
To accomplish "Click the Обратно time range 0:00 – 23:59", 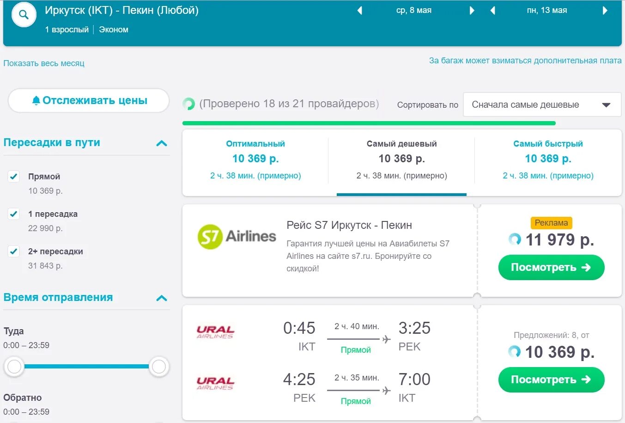I will [26, 412].
